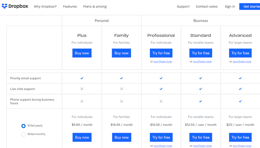Click Priority email checkmark for Family plan

[121, 78]
